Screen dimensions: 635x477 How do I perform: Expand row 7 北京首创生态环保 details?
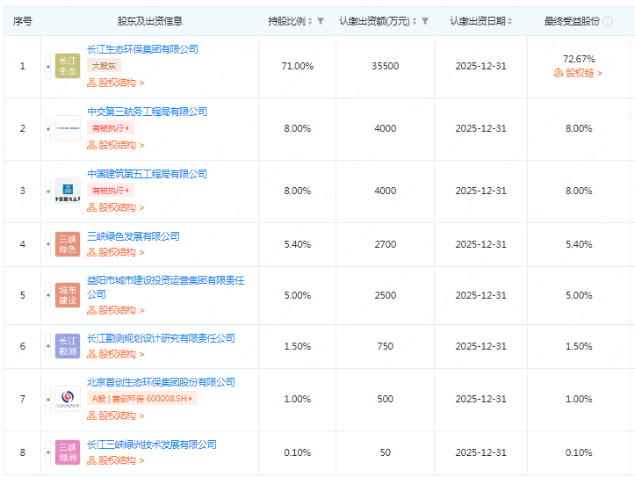pyautogui.click(x=48, y=399)
